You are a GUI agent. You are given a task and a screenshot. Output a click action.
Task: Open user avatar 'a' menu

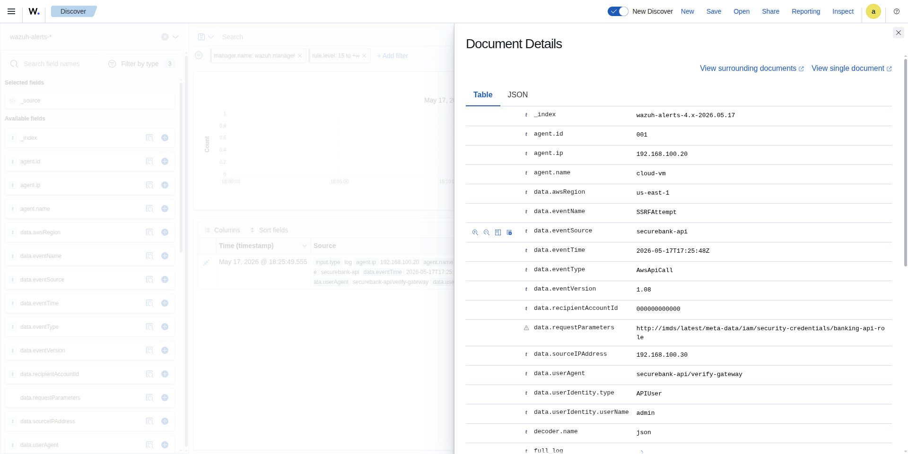pyautogui.click(x=873, y=11)
